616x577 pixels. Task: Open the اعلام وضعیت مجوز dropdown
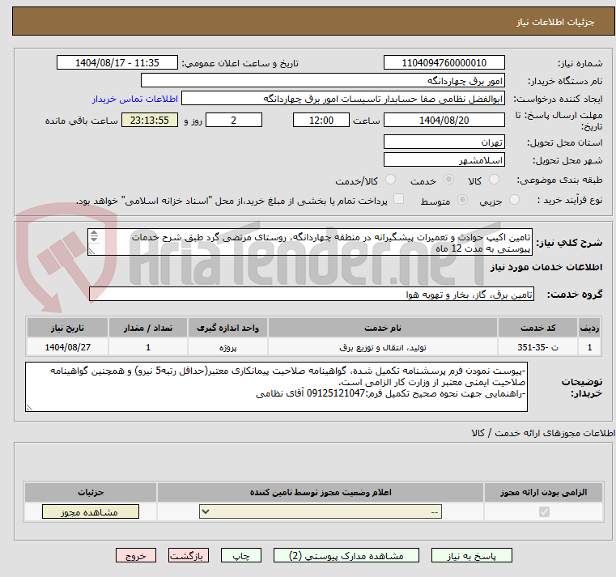(x=321, y=511)
